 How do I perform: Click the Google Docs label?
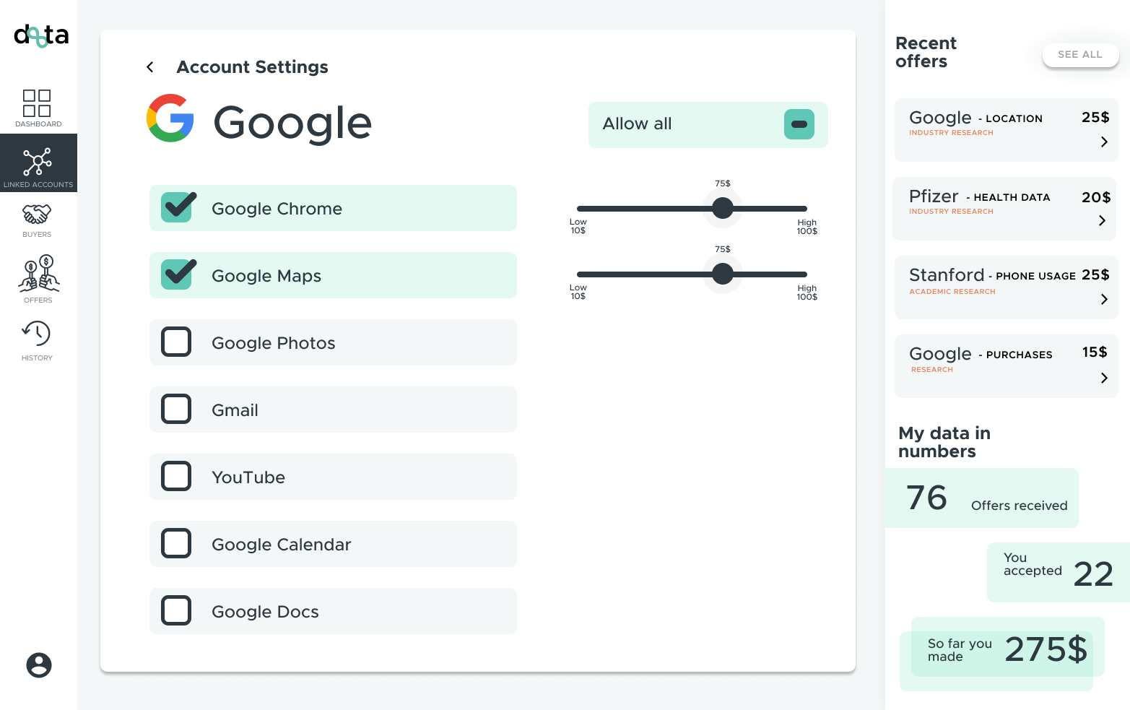point(265,612)
